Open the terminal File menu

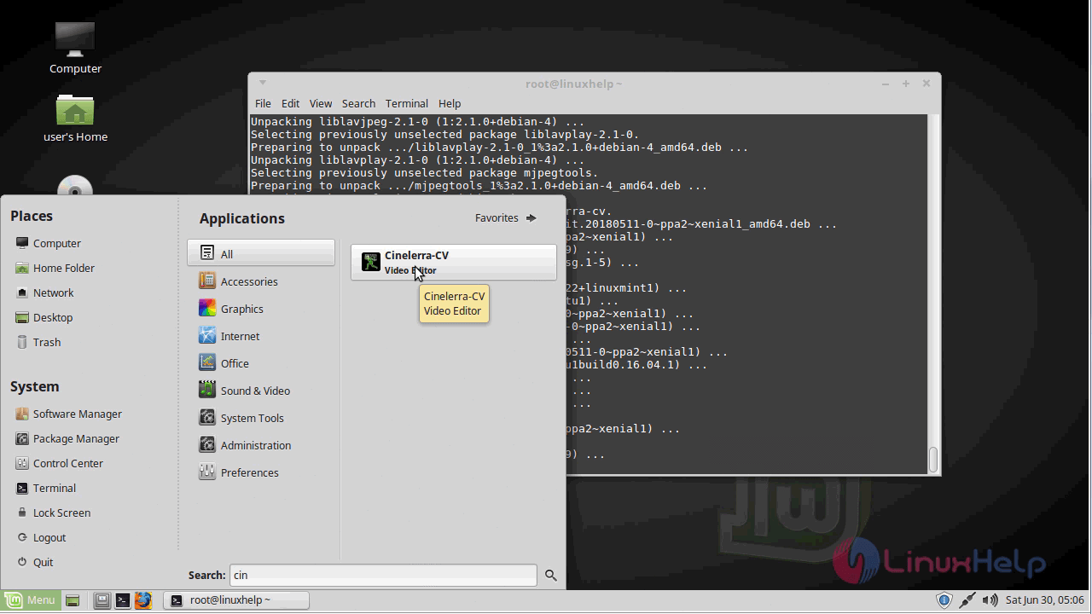click(x=263, y=103)
